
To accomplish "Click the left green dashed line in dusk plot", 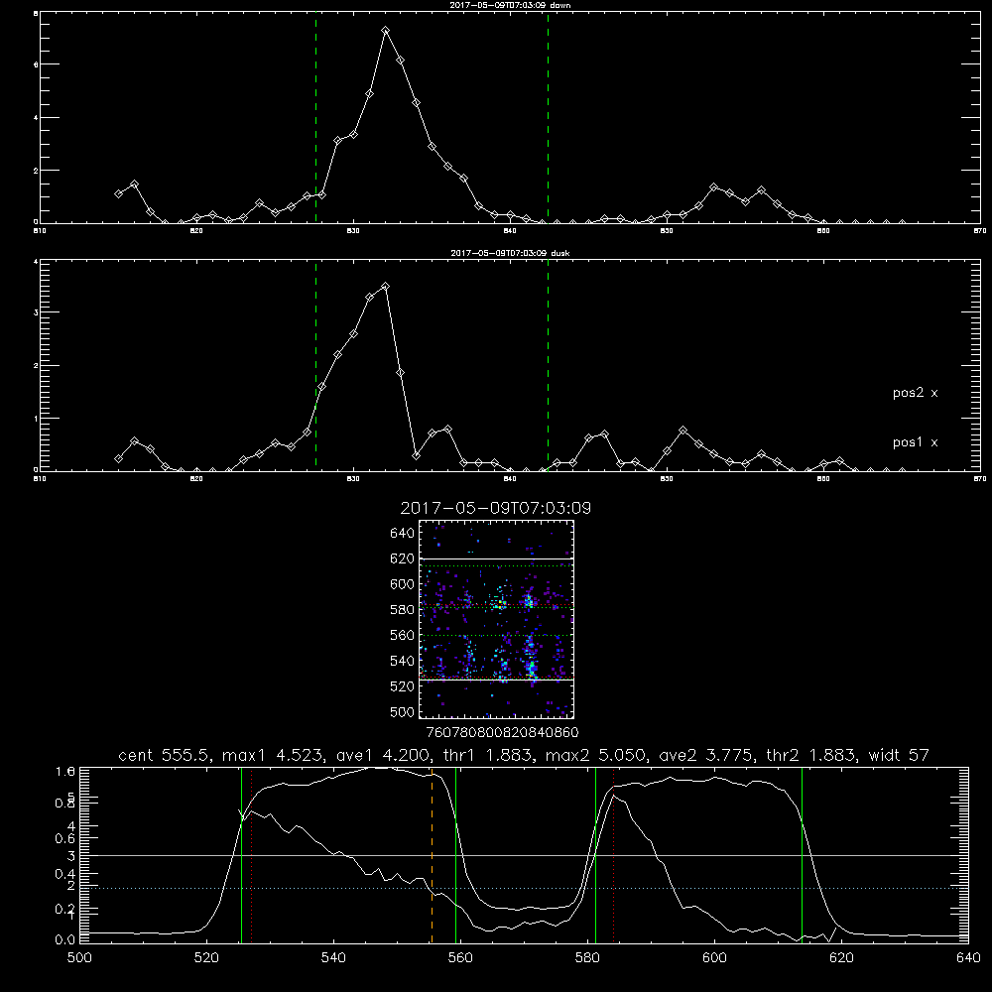I will tap(315, 365).
